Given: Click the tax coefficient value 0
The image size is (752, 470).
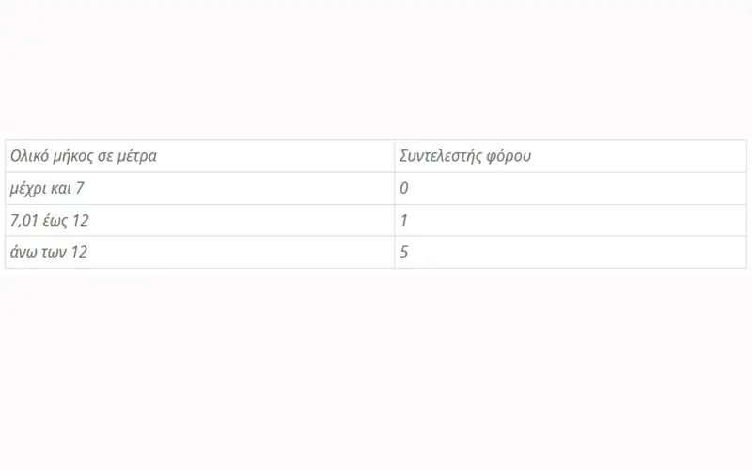Looking at the screenshot, I should point(404,188).
